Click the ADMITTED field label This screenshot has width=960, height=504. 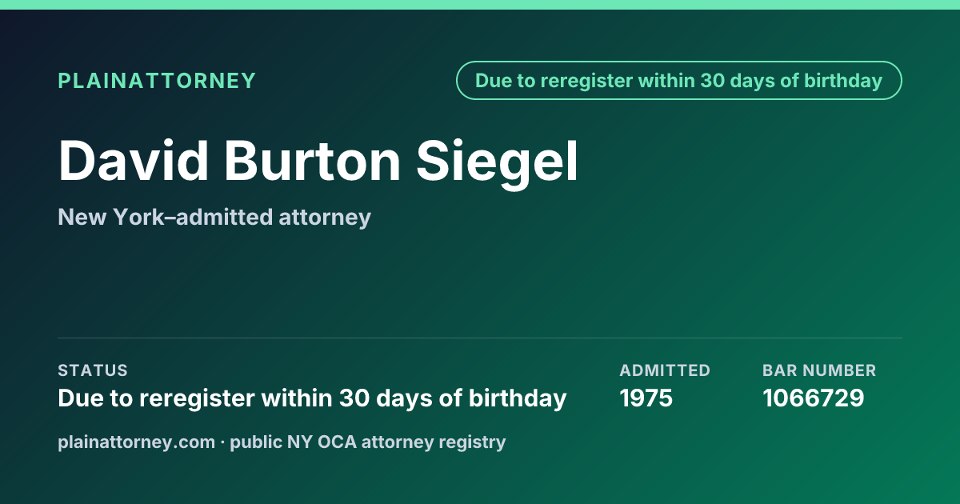point(665,370)
